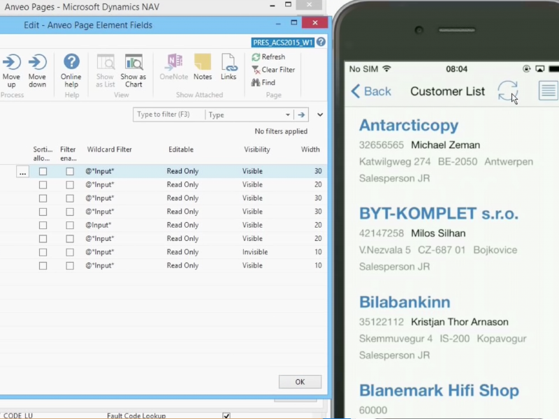559x419 pixels.
Task: Tap the list menu icon on phone
Action: pyautogui.click(x=548, y=91)
